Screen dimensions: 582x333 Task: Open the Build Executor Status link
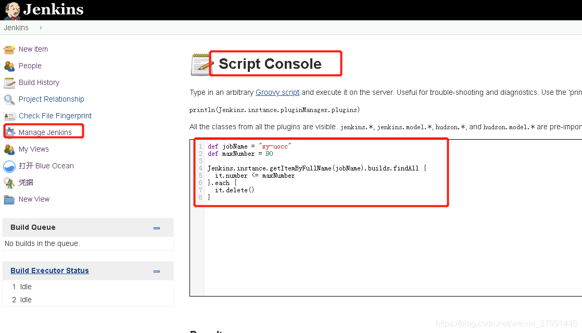coord(49,270)
